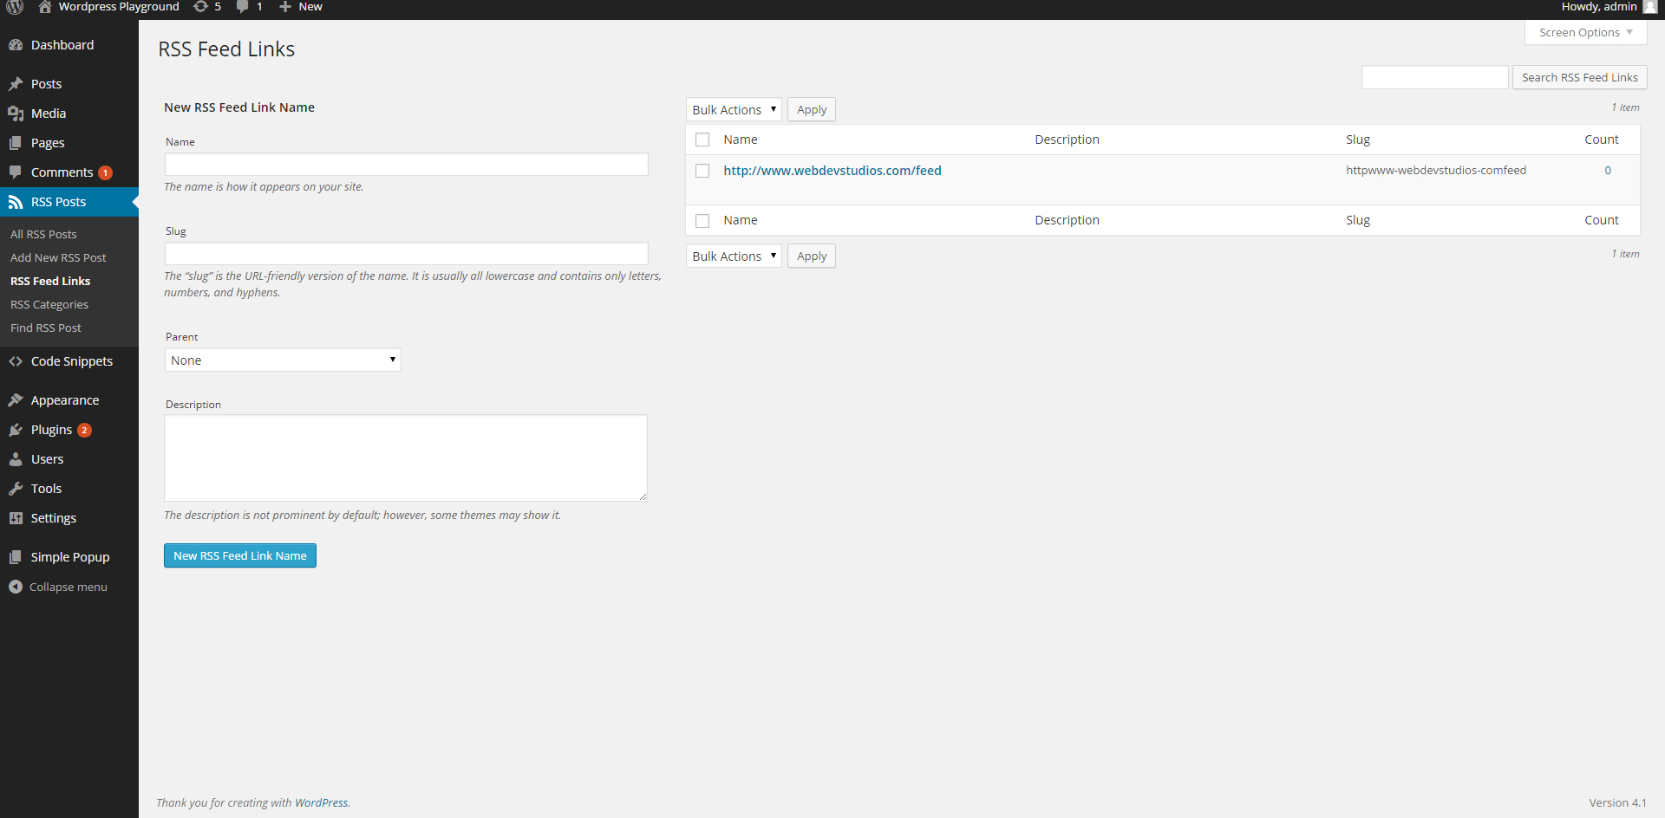The width and height of the screenshot is (1665, 818).
Task: Click the Posts pushpin icon
Action: [16, 84]
